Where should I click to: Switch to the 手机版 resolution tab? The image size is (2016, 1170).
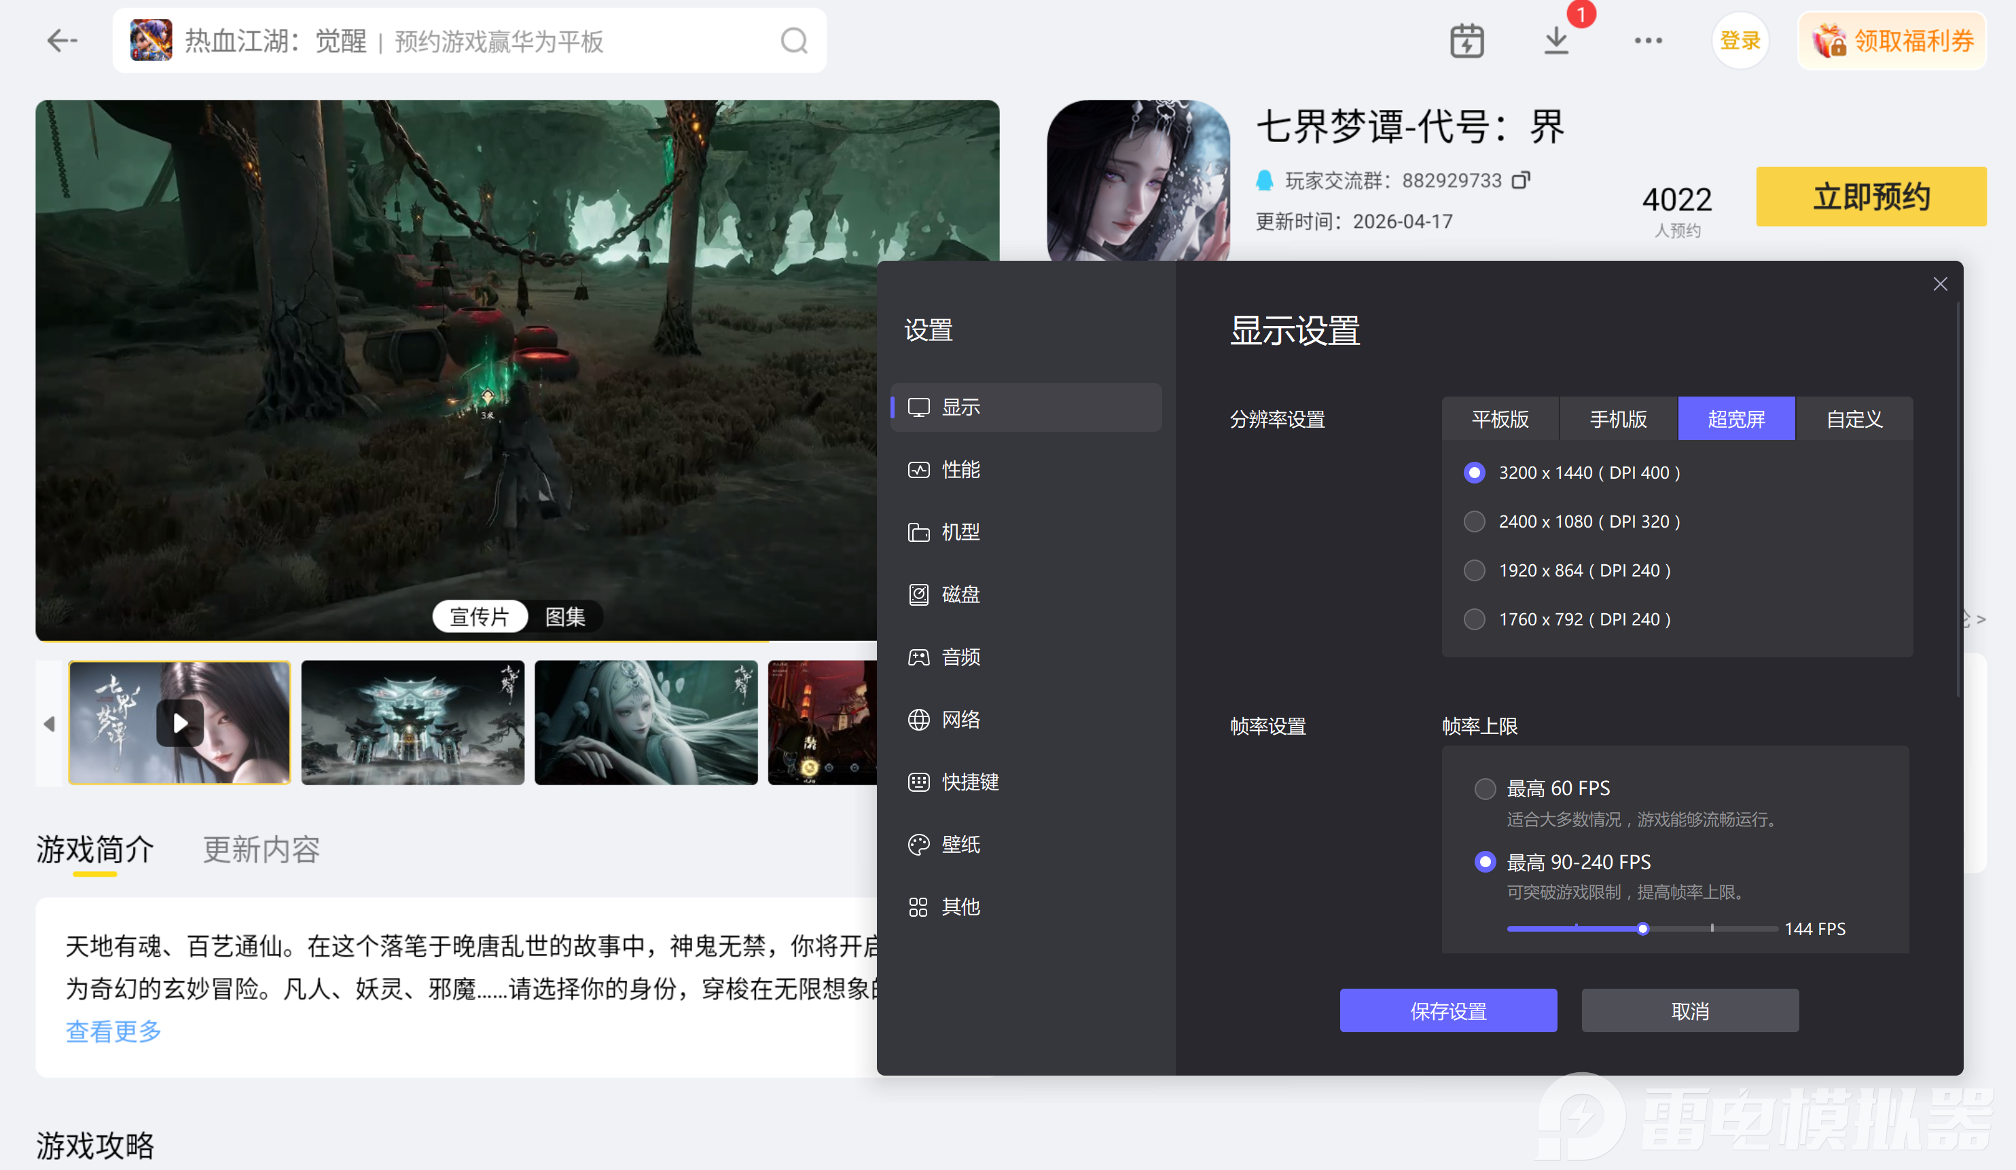click(x=1617, y=418)
